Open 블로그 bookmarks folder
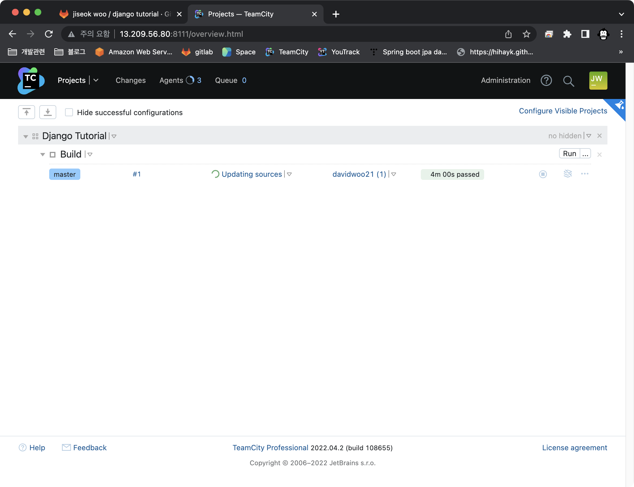 pos(70,52)
